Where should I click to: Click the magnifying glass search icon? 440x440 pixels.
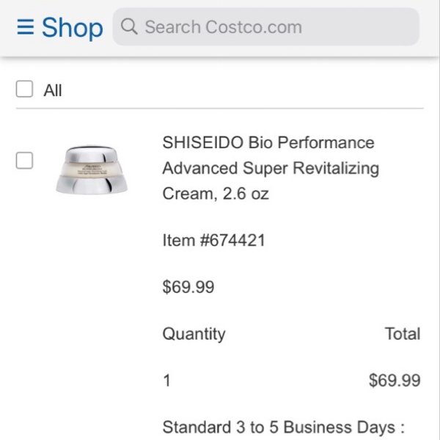click(129, 26)
